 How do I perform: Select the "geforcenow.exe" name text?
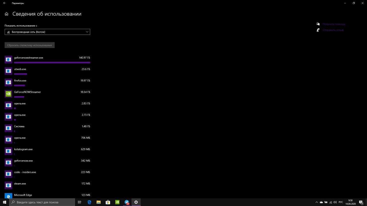coord(23,161)
